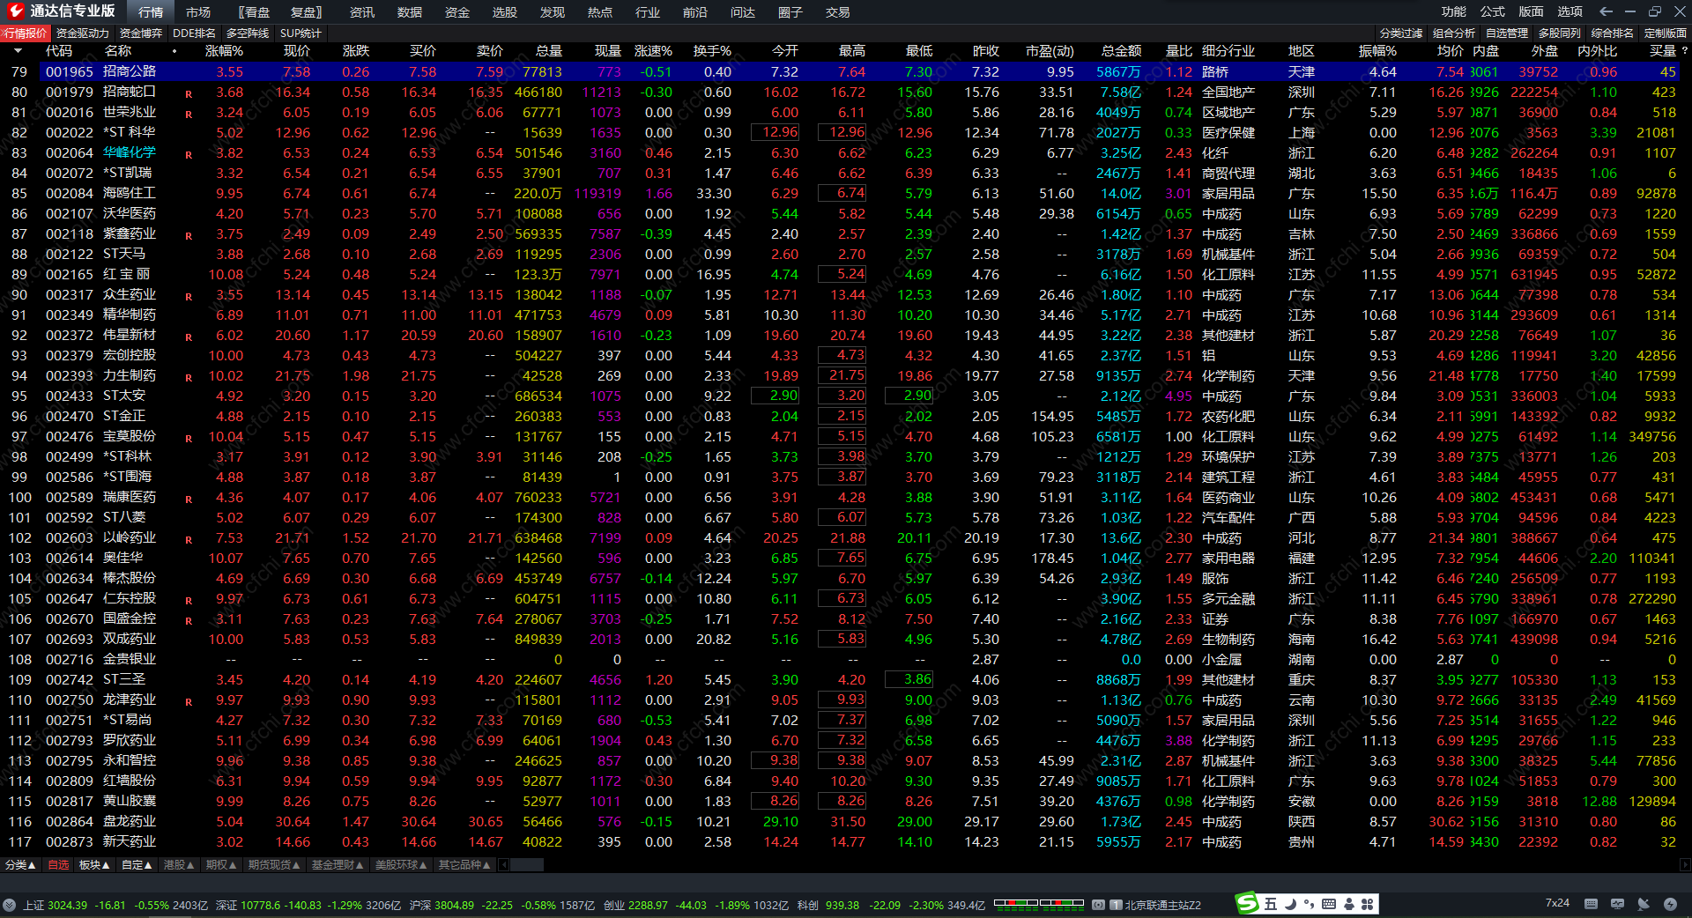Screen dimensions: 1692x918
Task: Click the 北京联通主站Z2 server label
Action: pos(1162,905)
